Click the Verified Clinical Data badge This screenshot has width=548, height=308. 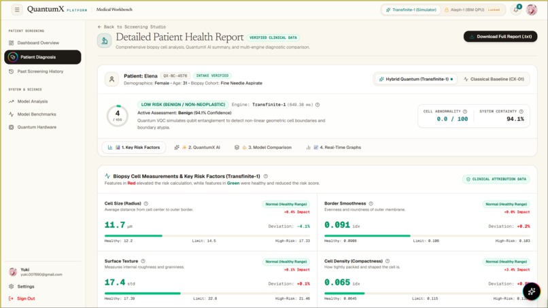273,37
